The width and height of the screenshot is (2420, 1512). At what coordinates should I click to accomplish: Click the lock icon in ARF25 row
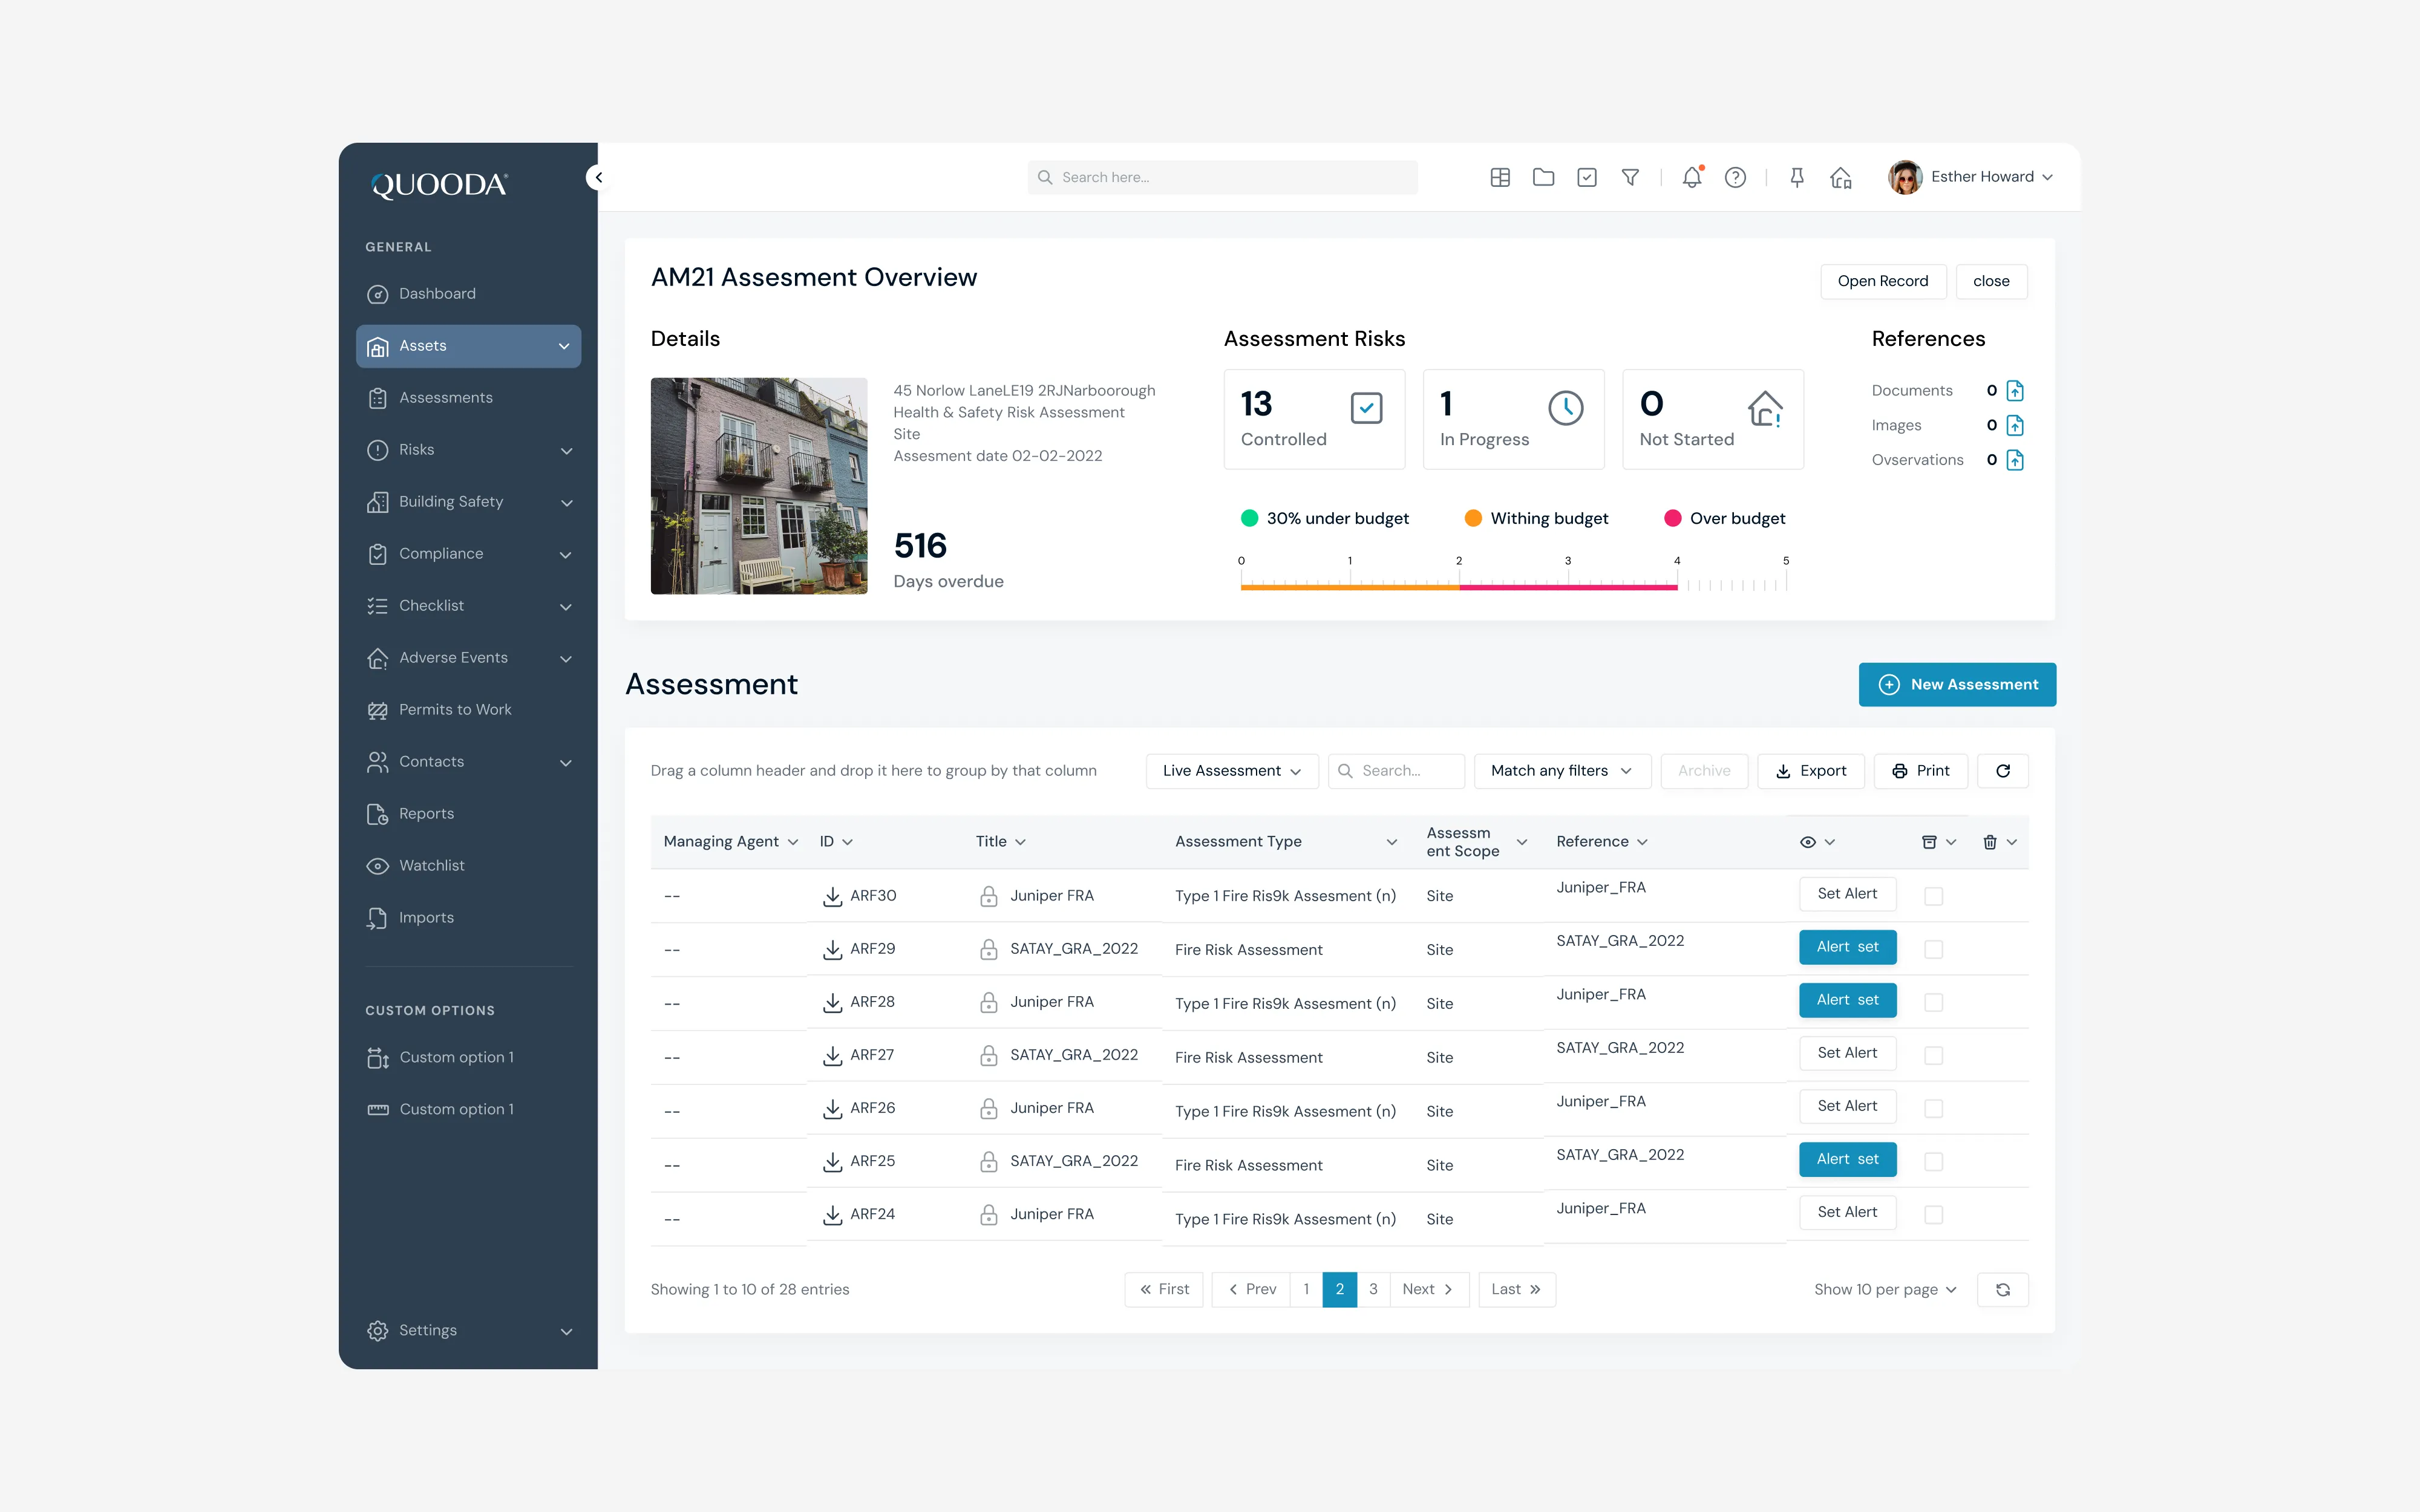click(989, 1161)
